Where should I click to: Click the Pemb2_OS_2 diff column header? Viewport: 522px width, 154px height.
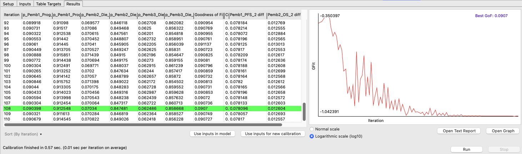pyautogui.click(x=284, y=15)
